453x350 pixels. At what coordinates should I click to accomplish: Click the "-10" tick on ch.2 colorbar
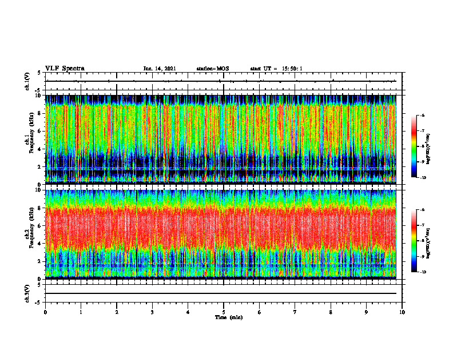point(423,272)
